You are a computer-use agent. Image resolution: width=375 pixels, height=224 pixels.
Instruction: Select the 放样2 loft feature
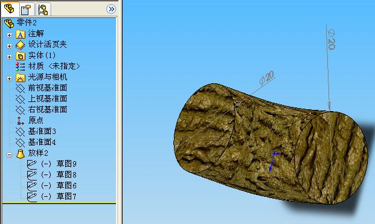[x=38, y=153]
